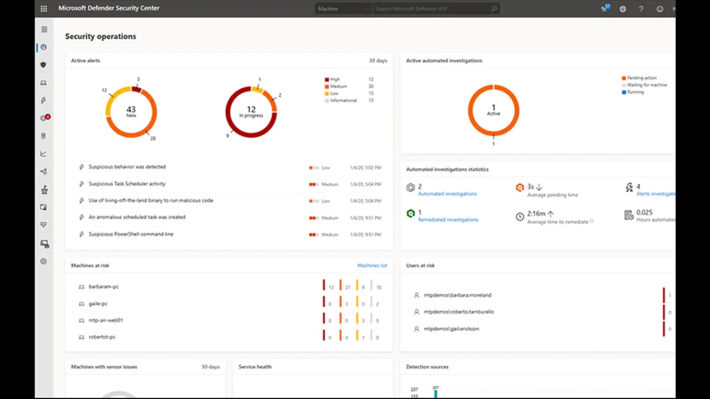Open settings gear icon in sidebar

[44, 262]
